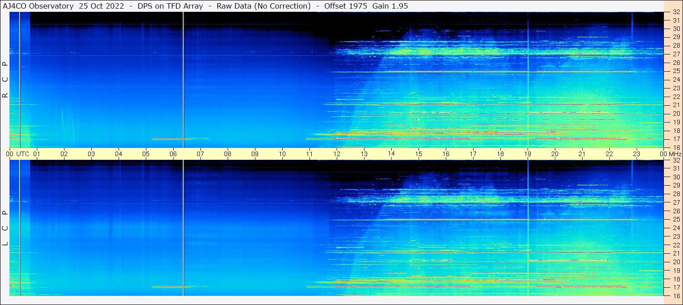Click the 14 hour tick label
Image resolution: width=683 pixels, height=305 pixels.
(391, 154)
